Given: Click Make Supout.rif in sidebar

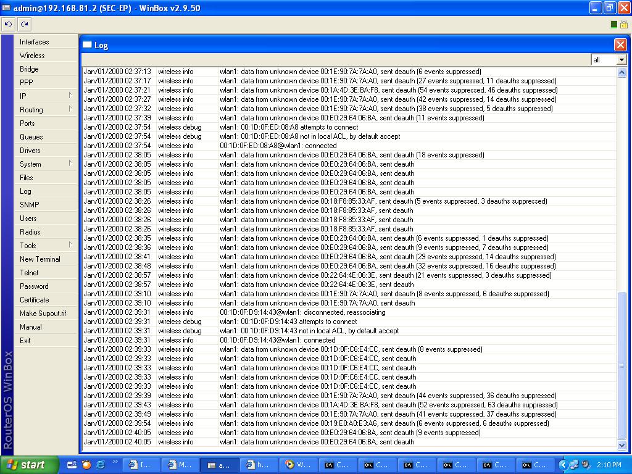Looking at the screenshot, I should click(x=46, y=314).
